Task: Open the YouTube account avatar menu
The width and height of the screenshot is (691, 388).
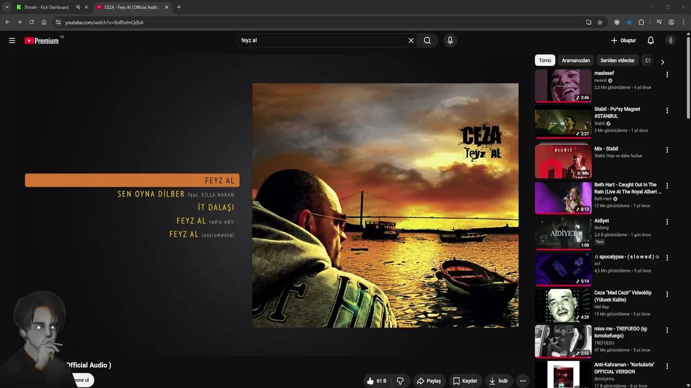Action: (x=670, y=40)
